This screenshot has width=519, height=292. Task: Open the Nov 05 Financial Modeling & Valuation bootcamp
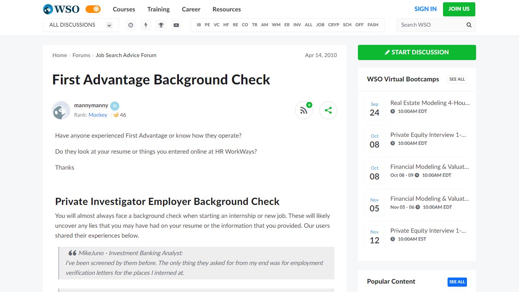[430, 198]
